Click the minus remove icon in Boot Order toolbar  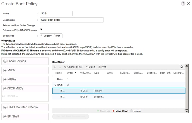(x=60, y=67)
